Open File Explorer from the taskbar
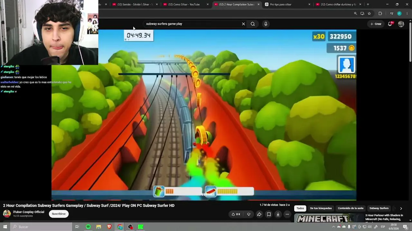Screen dimensions: 412x231 tap(99, 227)
